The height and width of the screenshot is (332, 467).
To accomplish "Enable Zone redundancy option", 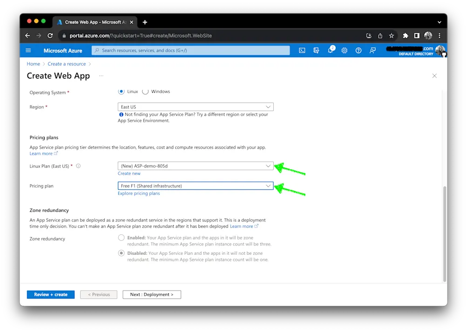I will tap(121, 238).
